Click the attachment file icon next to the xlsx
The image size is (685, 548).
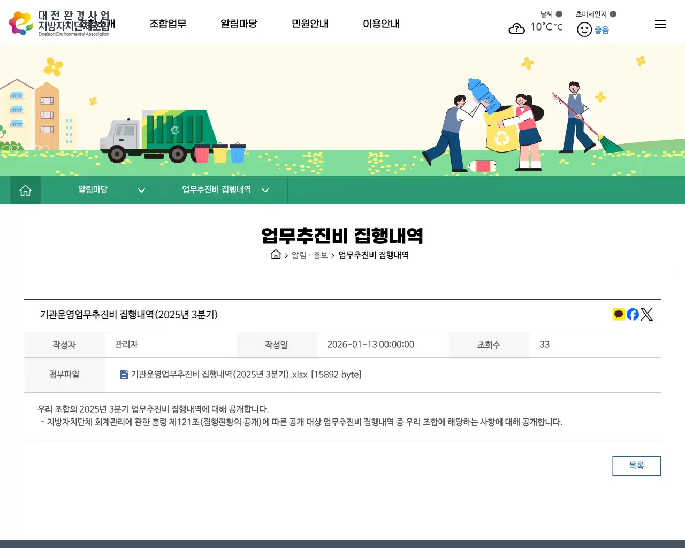pyautogui.click(x=124, y=375)
